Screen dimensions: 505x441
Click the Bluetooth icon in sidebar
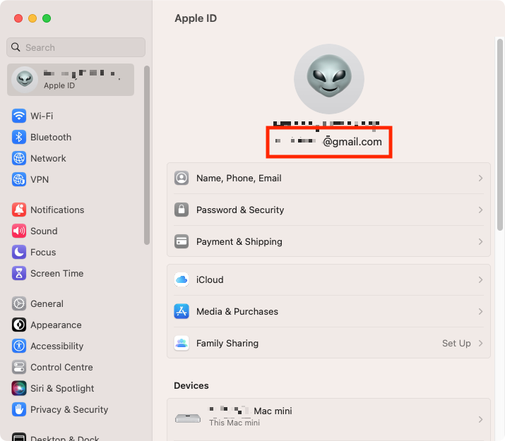[19, 137]
